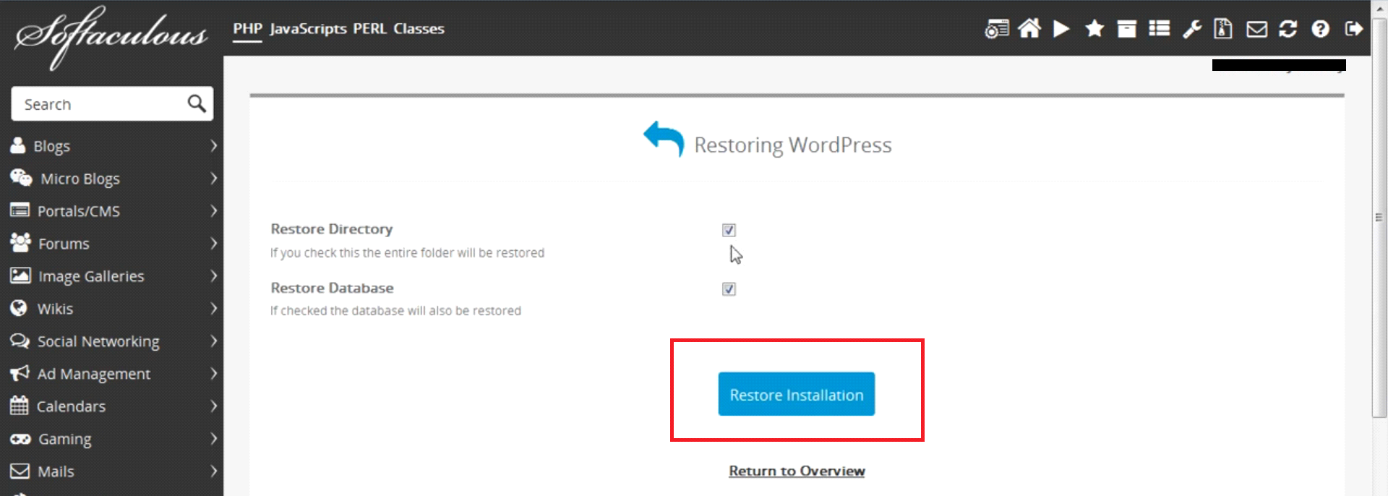
Task: Click the page vertical scrollbar thumb
Action: (x=1379, y=217)
